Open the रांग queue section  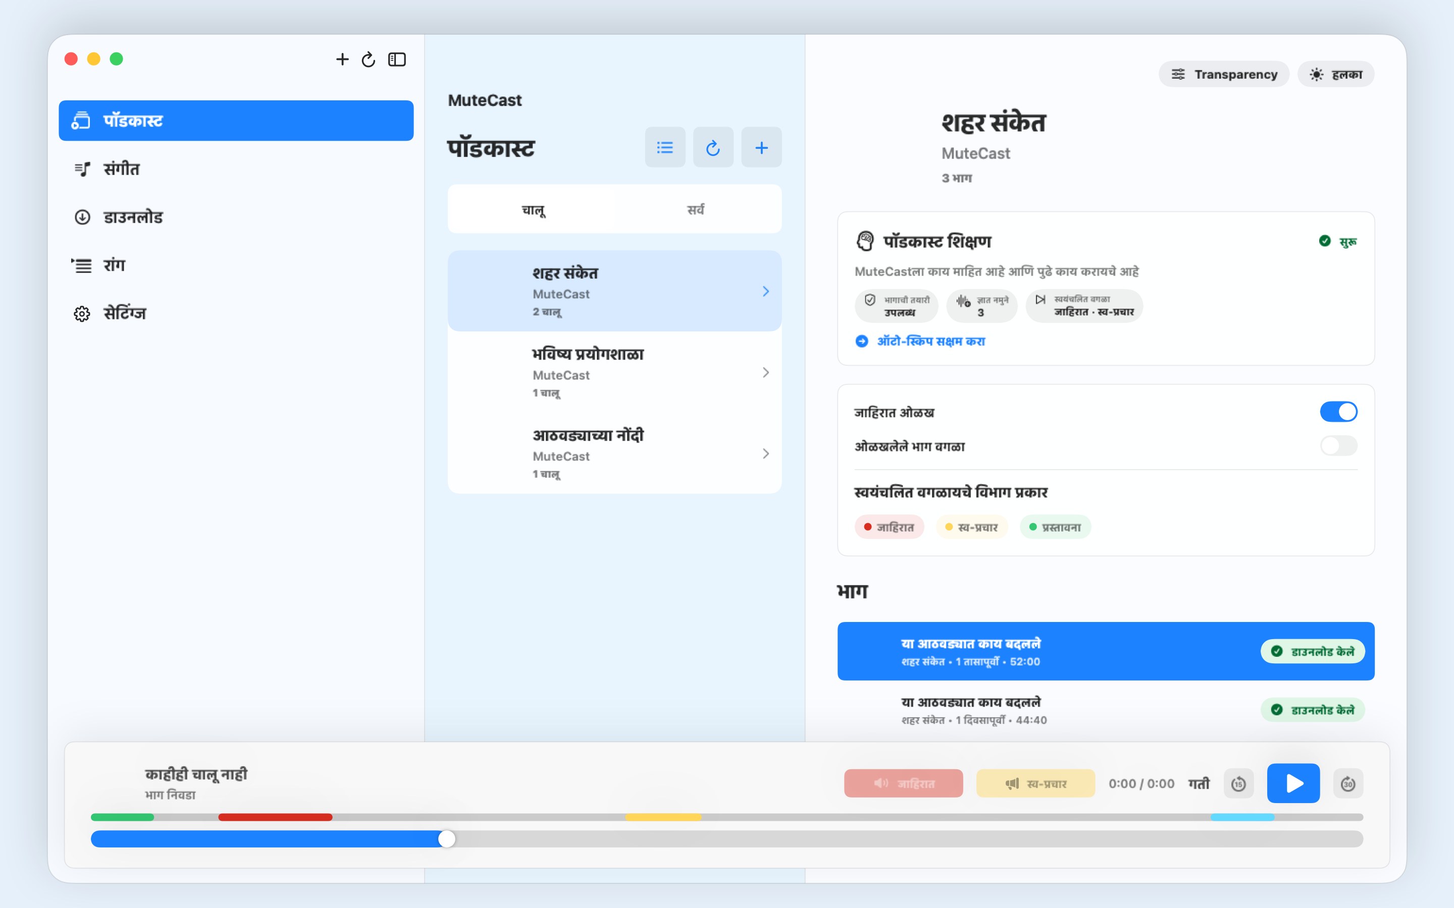[x=236, y=265]
